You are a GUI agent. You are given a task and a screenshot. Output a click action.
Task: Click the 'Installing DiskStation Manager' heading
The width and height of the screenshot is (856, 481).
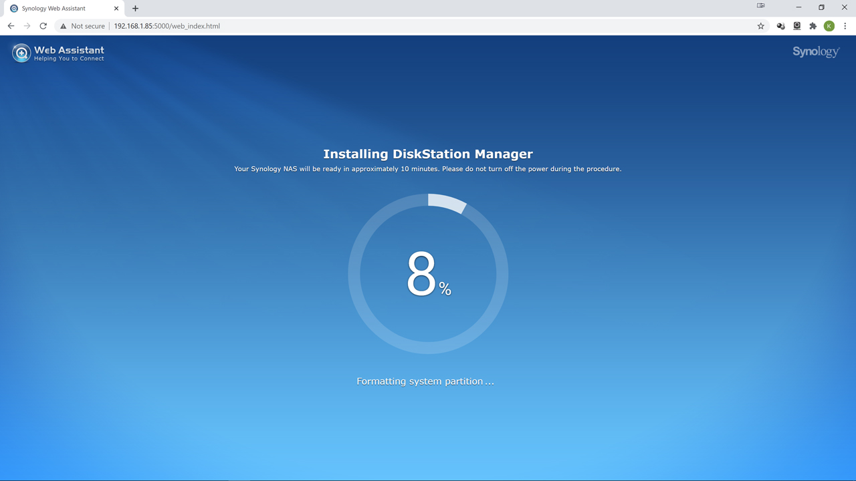[x=428, y=154]
